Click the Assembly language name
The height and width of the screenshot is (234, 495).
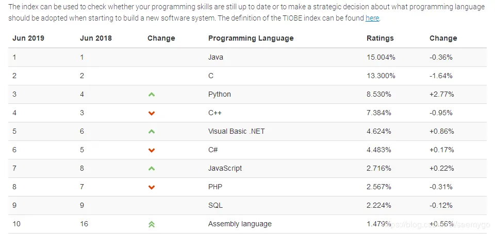tap(240, 224)
